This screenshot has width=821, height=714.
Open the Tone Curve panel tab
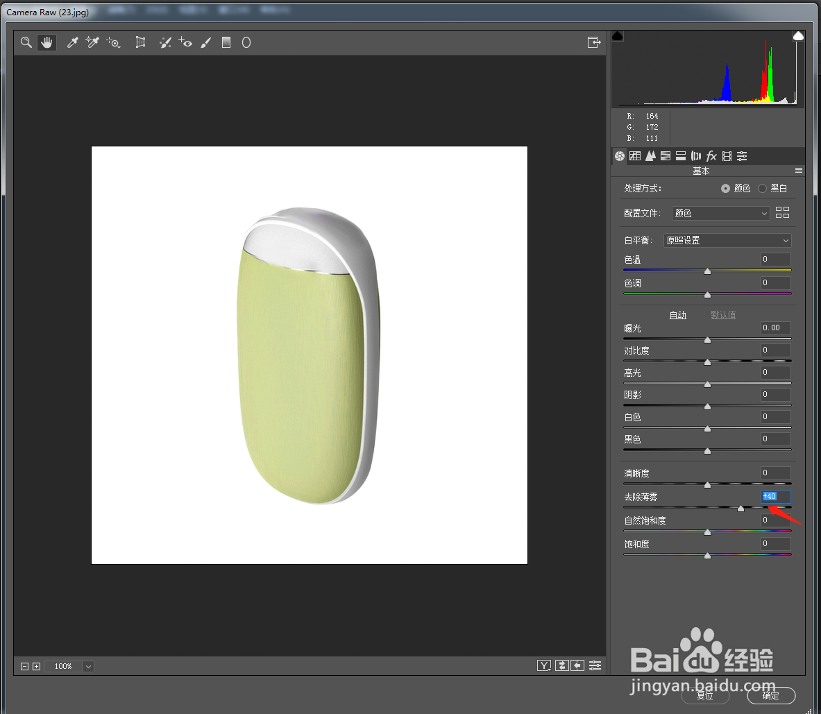(x=635, y=156)
